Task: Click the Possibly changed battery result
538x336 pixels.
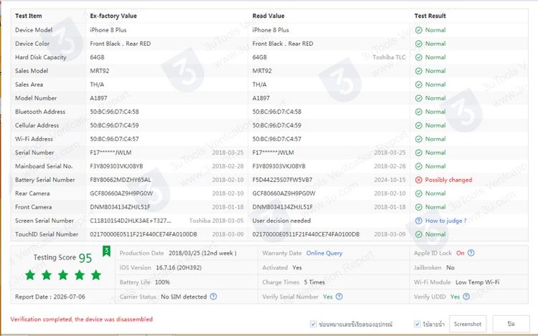Action: click(448, 180)
